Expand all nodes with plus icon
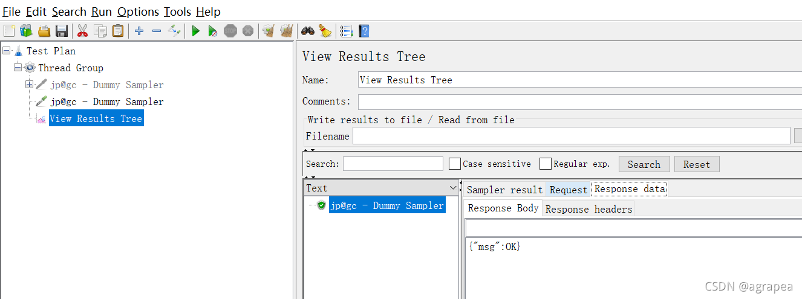The image size is (802, 299). 139,31
